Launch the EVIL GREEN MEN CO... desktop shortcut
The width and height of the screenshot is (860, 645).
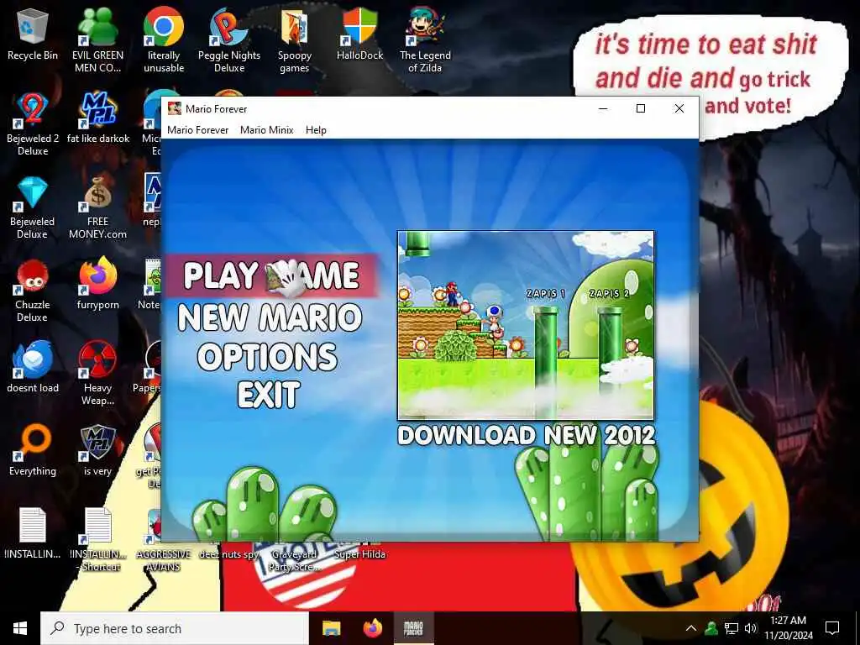97,40
